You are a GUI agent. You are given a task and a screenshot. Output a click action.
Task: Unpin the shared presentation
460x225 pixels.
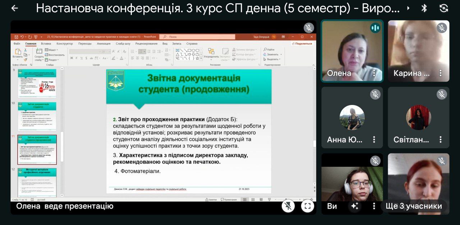pos(288,206)
